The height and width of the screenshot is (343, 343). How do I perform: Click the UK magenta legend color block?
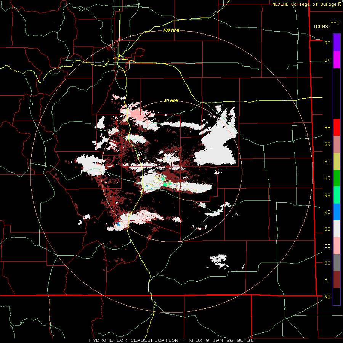pos(337,59)
